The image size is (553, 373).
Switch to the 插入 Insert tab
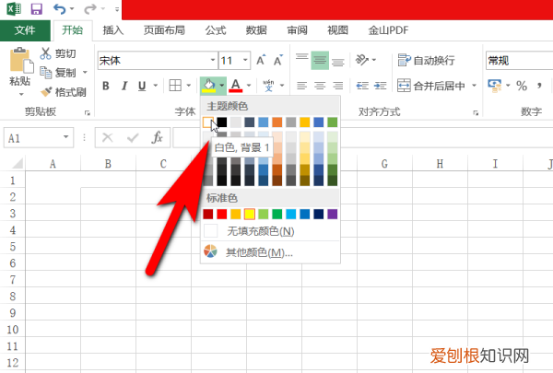click(x=112, y=30)
